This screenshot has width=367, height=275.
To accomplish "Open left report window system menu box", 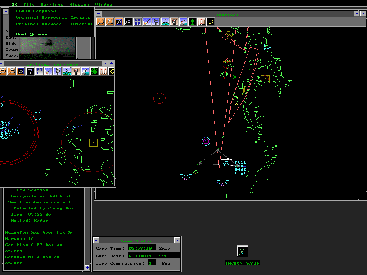I will (x=6, y=11).
